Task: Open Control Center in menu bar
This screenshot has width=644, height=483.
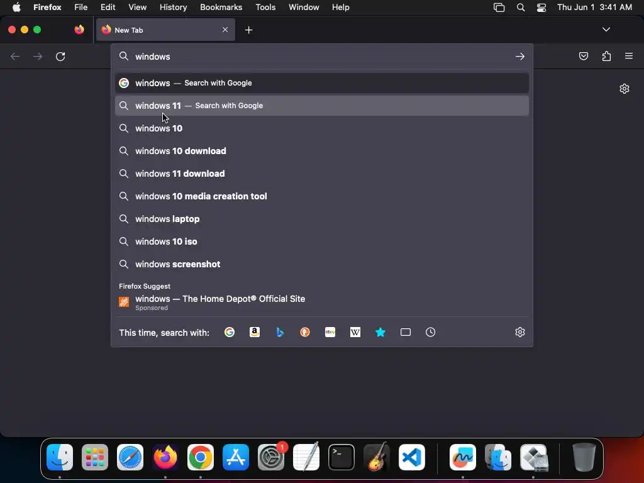Action: click(x=541, y=8)
